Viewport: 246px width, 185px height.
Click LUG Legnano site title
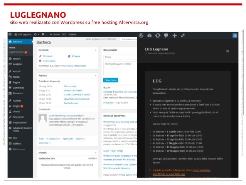157,49
